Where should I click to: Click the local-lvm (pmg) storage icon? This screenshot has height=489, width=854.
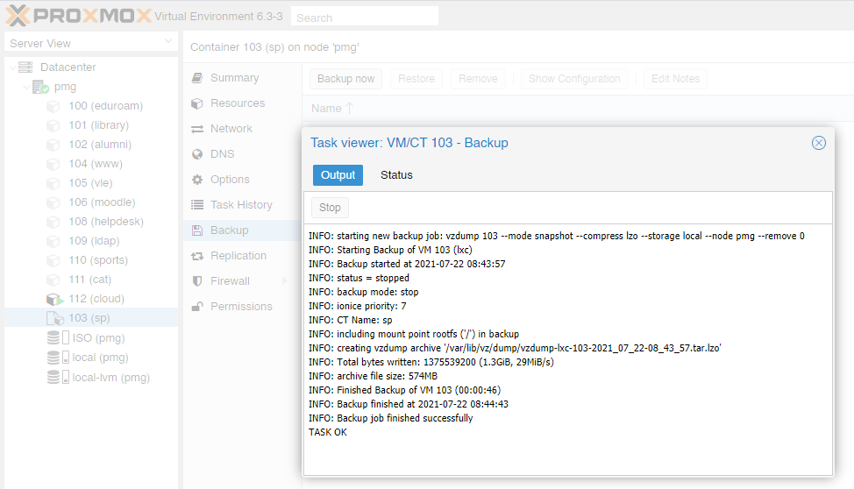(x=58, y=377)
